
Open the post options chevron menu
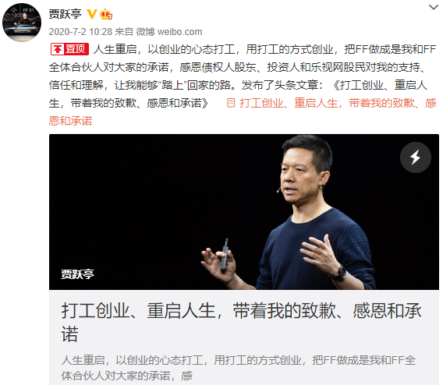click(434, 7)
